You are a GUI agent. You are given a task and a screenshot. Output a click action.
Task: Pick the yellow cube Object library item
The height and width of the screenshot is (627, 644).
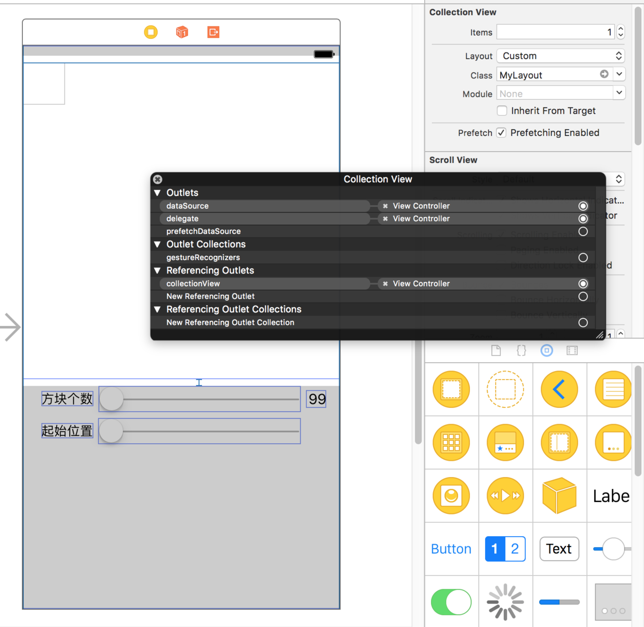pyautogui.click(x=559, y=496)
